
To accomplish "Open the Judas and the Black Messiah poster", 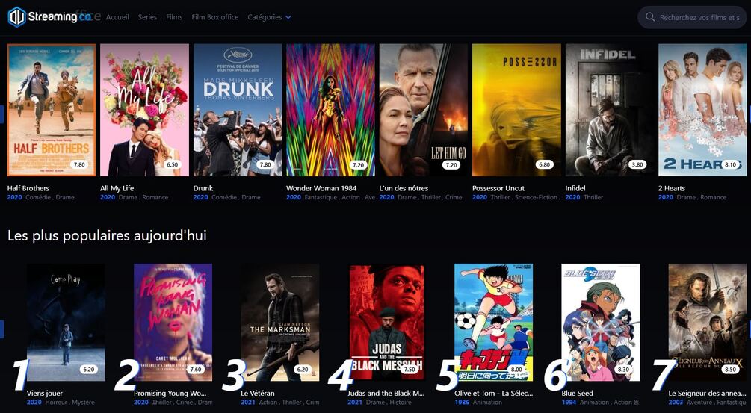I will click(386, 322).
